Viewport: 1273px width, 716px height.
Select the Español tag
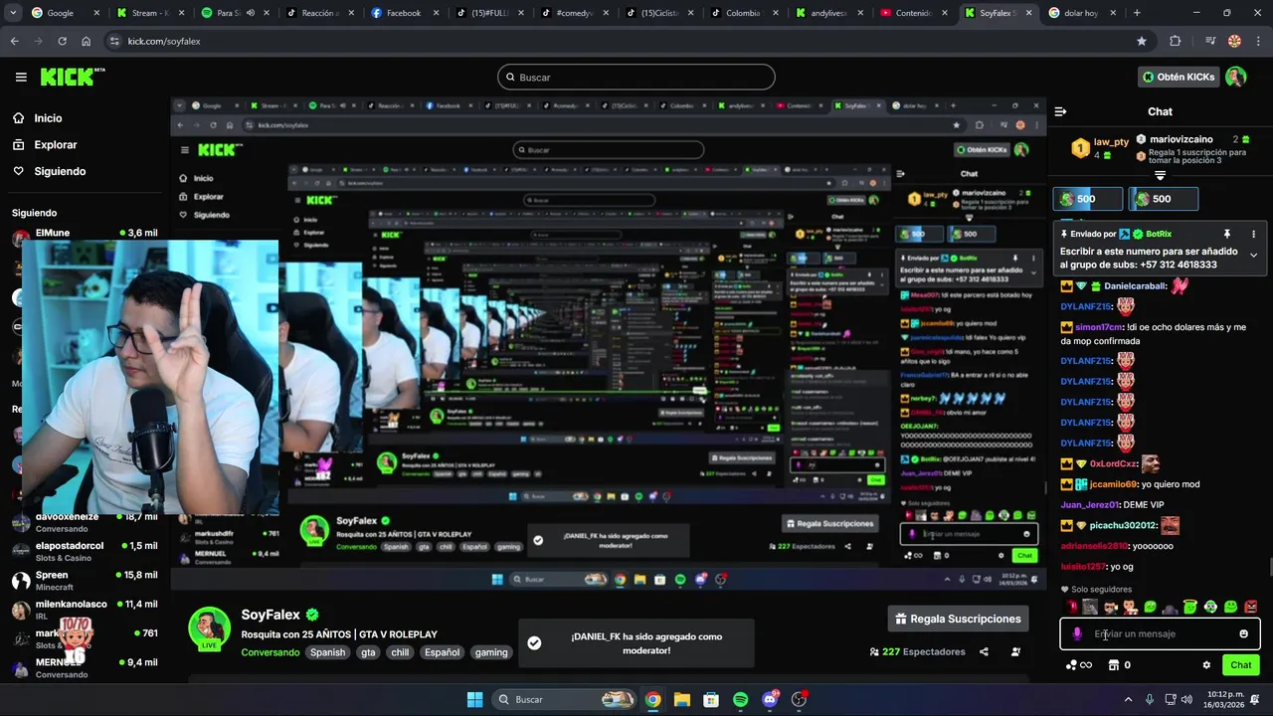click(x=442, y=652)
